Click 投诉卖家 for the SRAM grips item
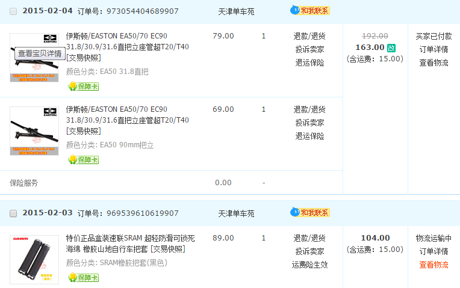460x288 pixels. 309,251
